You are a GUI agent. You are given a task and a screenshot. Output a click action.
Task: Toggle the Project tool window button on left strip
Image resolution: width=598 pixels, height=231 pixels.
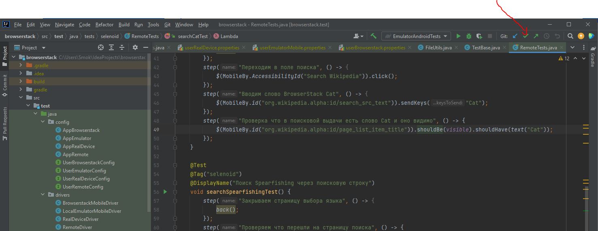click(x=5, y=56)
